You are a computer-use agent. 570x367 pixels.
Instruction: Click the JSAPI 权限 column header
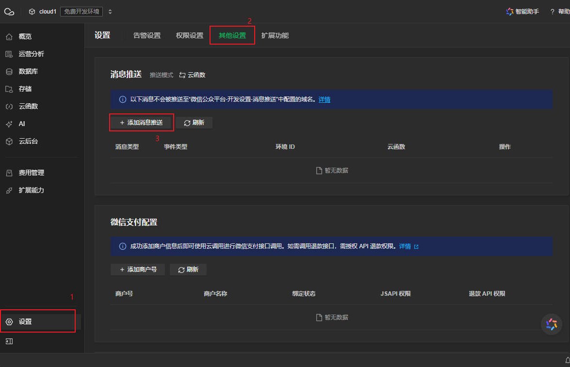[x=395, y=294]
